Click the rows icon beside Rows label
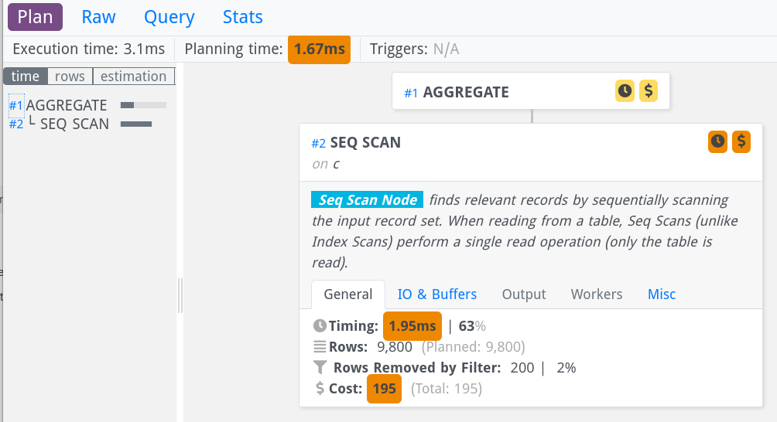This screenshot has height=422, width=777. click(320, 347)
